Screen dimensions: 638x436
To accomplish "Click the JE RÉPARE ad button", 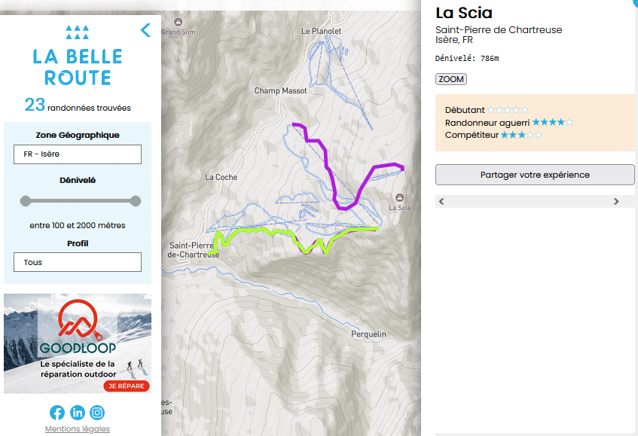I will [127, 386].
